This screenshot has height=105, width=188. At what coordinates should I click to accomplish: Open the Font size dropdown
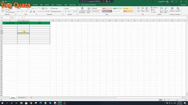pyautogui.click(x=31, y=8)
